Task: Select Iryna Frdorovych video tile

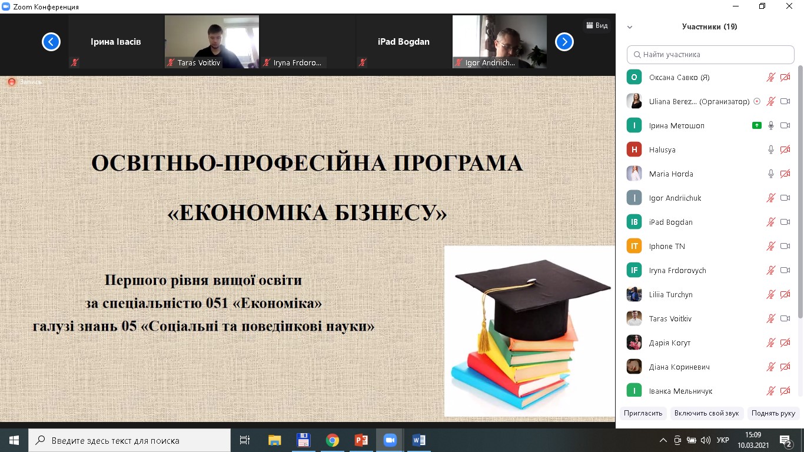Action: (308, 42)
